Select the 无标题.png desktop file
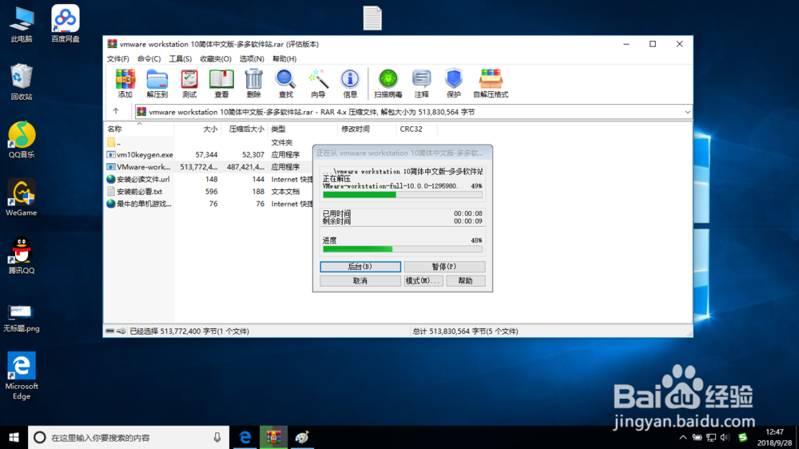This screenshot has height=449, width=799. (22, 318)
